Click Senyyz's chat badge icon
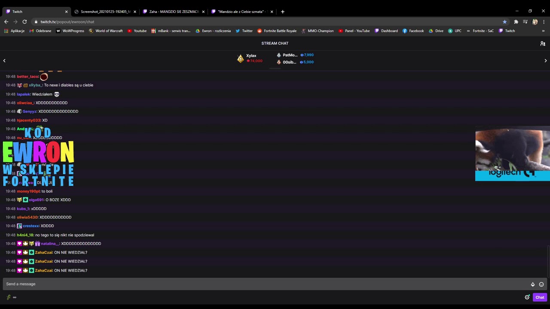550x309 pixels. [19, 111]
